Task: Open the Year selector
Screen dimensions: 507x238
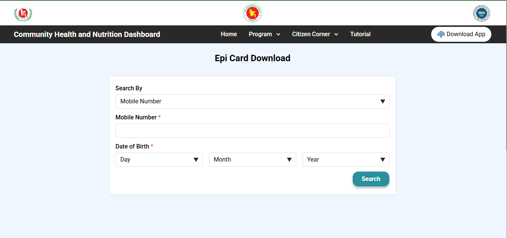Action: 346,159
